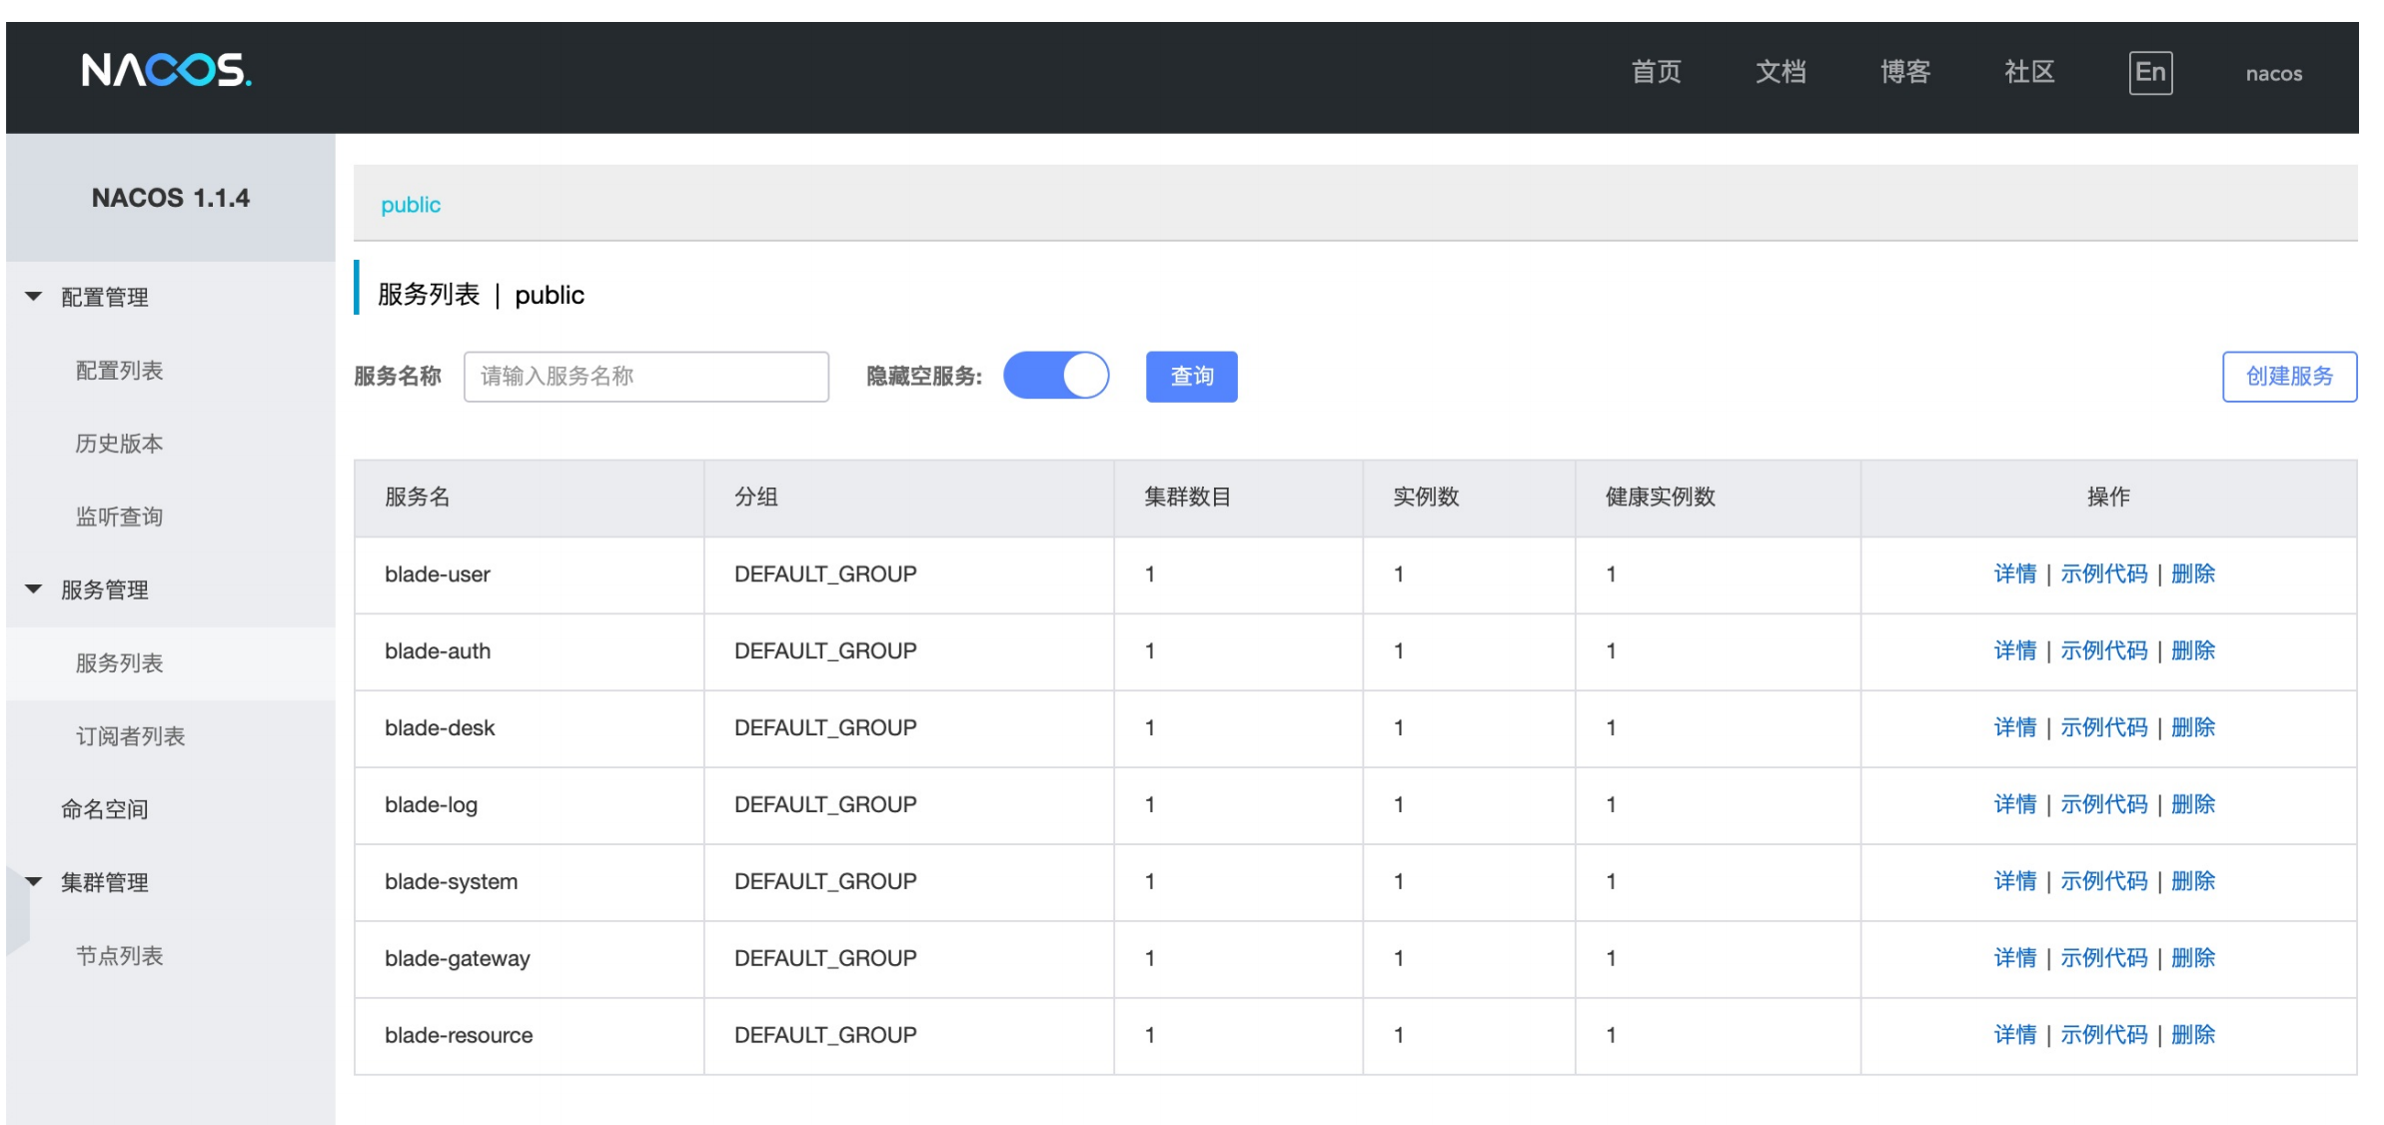The height and width of the screenshot is (1125, 2384).
Task: Go to 首页 in top navigation
Action: (1657, 72)
